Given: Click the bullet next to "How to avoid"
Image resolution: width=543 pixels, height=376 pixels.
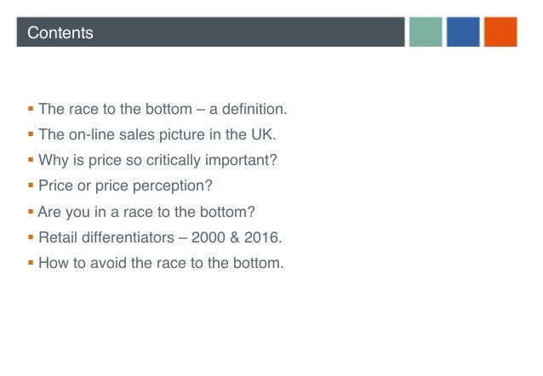Looking at the screenshot, I should (31, 262).
